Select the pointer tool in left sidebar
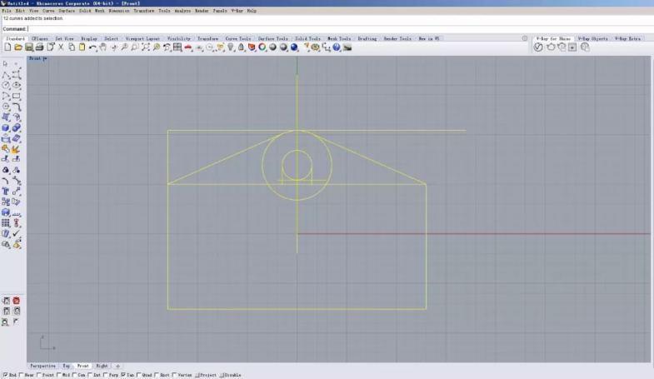 click(6, 64)
